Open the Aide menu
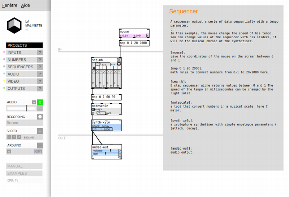The width and height of the screenshot is (289, 197). coord(25,5)
